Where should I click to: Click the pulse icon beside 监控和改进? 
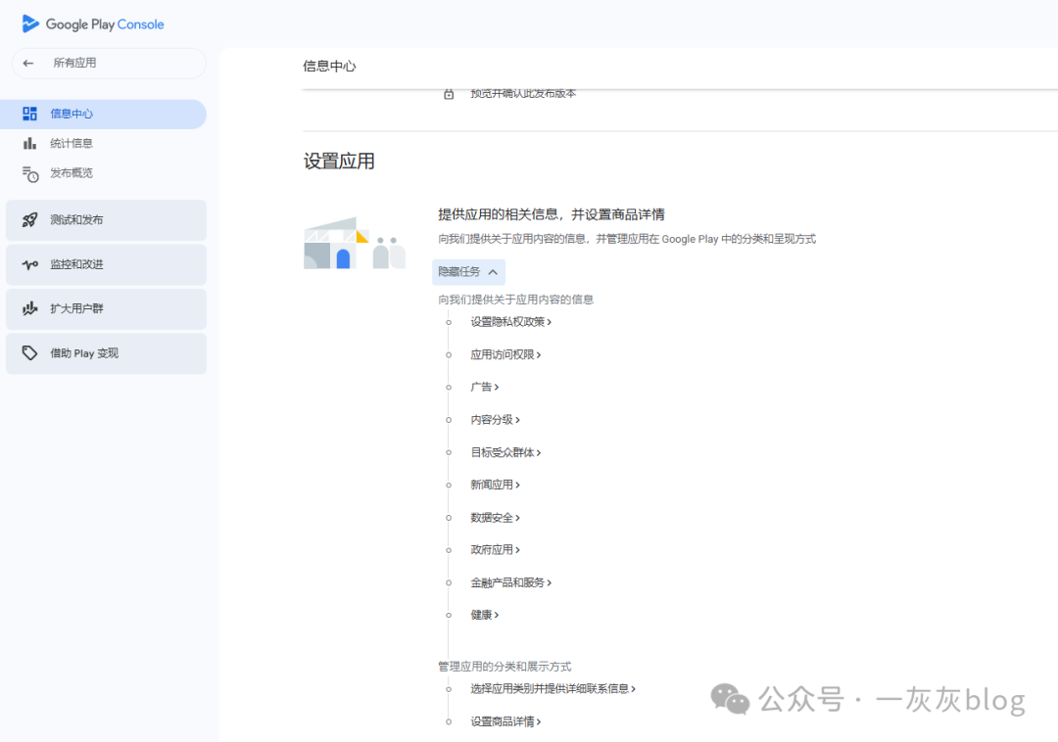pos(29,264)
